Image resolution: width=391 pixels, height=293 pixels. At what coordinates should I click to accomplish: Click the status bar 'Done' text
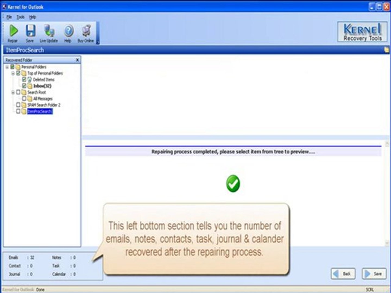pos(40,290)
